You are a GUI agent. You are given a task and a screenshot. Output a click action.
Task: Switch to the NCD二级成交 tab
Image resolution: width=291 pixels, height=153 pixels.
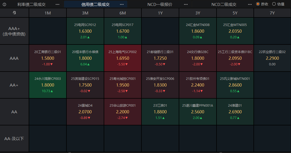click(x=224, y=4)
